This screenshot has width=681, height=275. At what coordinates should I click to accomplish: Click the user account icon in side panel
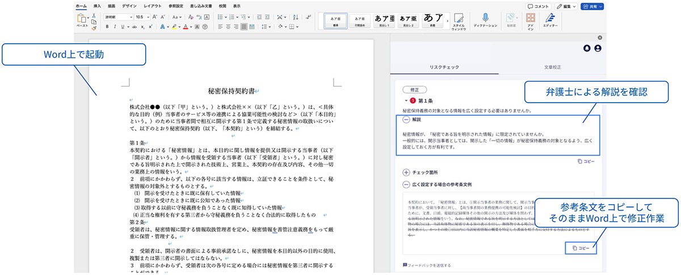pos(598,48)
